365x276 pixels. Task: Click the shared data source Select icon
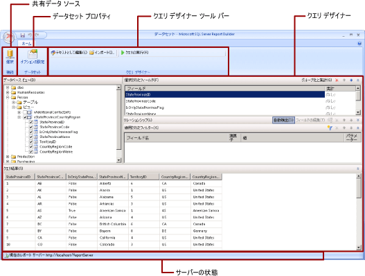pos(10,54)
